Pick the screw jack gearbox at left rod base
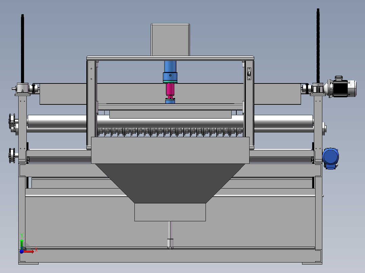 (x=23, y=89)
